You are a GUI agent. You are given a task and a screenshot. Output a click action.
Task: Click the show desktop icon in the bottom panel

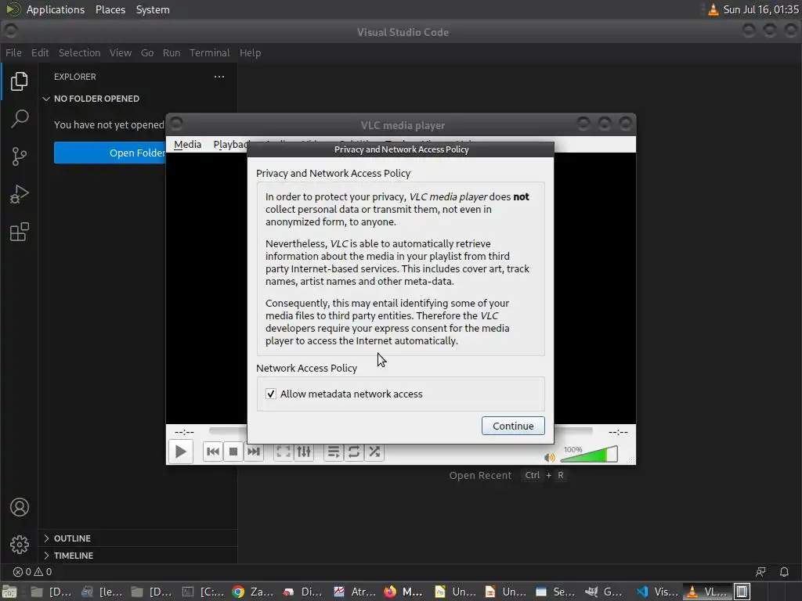click(9, 592)
